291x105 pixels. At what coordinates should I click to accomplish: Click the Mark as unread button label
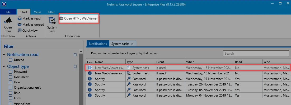pos(34,25)
